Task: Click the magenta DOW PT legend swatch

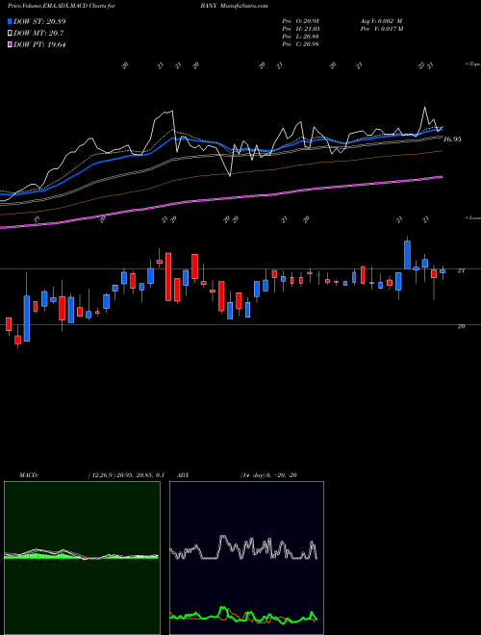Action: pyautogui.click(x=10, y=44)
